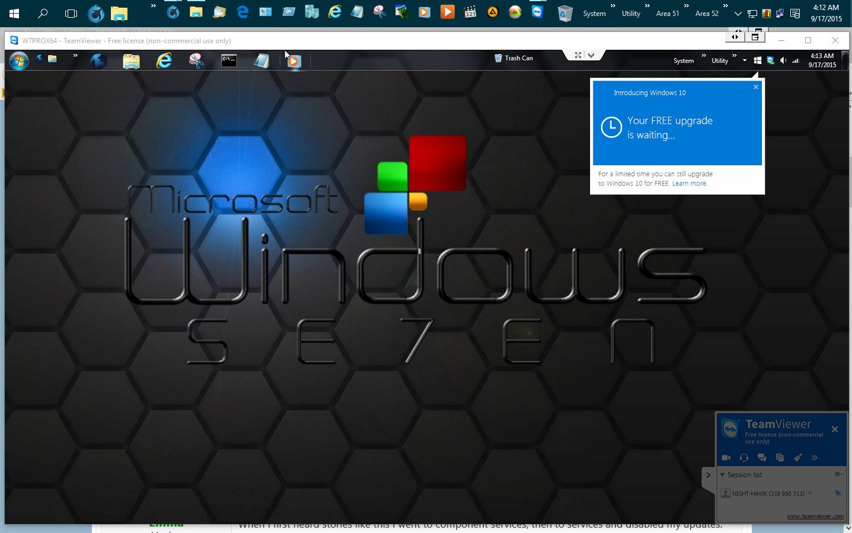The width and height of the screenshot is (852, 533).
Task: Open www.teamviewer.com link
Action: (815, 516)
